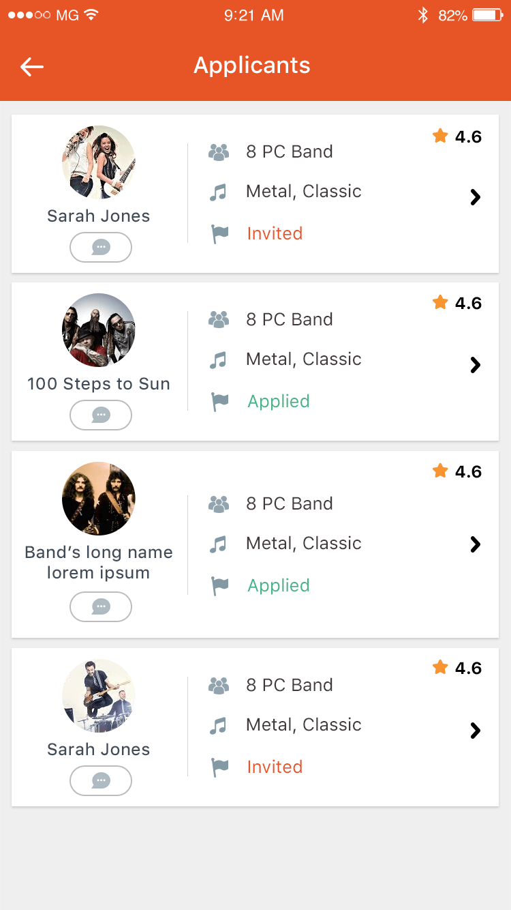Click the music note icon on 100 Steps to Sun card
Screen dimensions: 511x910
[x=218, y=359]
